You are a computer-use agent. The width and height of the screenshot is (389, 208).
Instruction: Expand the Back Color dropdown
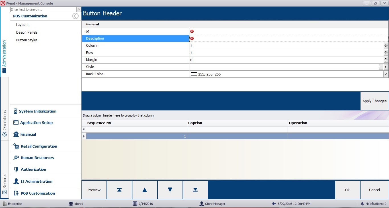coord(386,74)
